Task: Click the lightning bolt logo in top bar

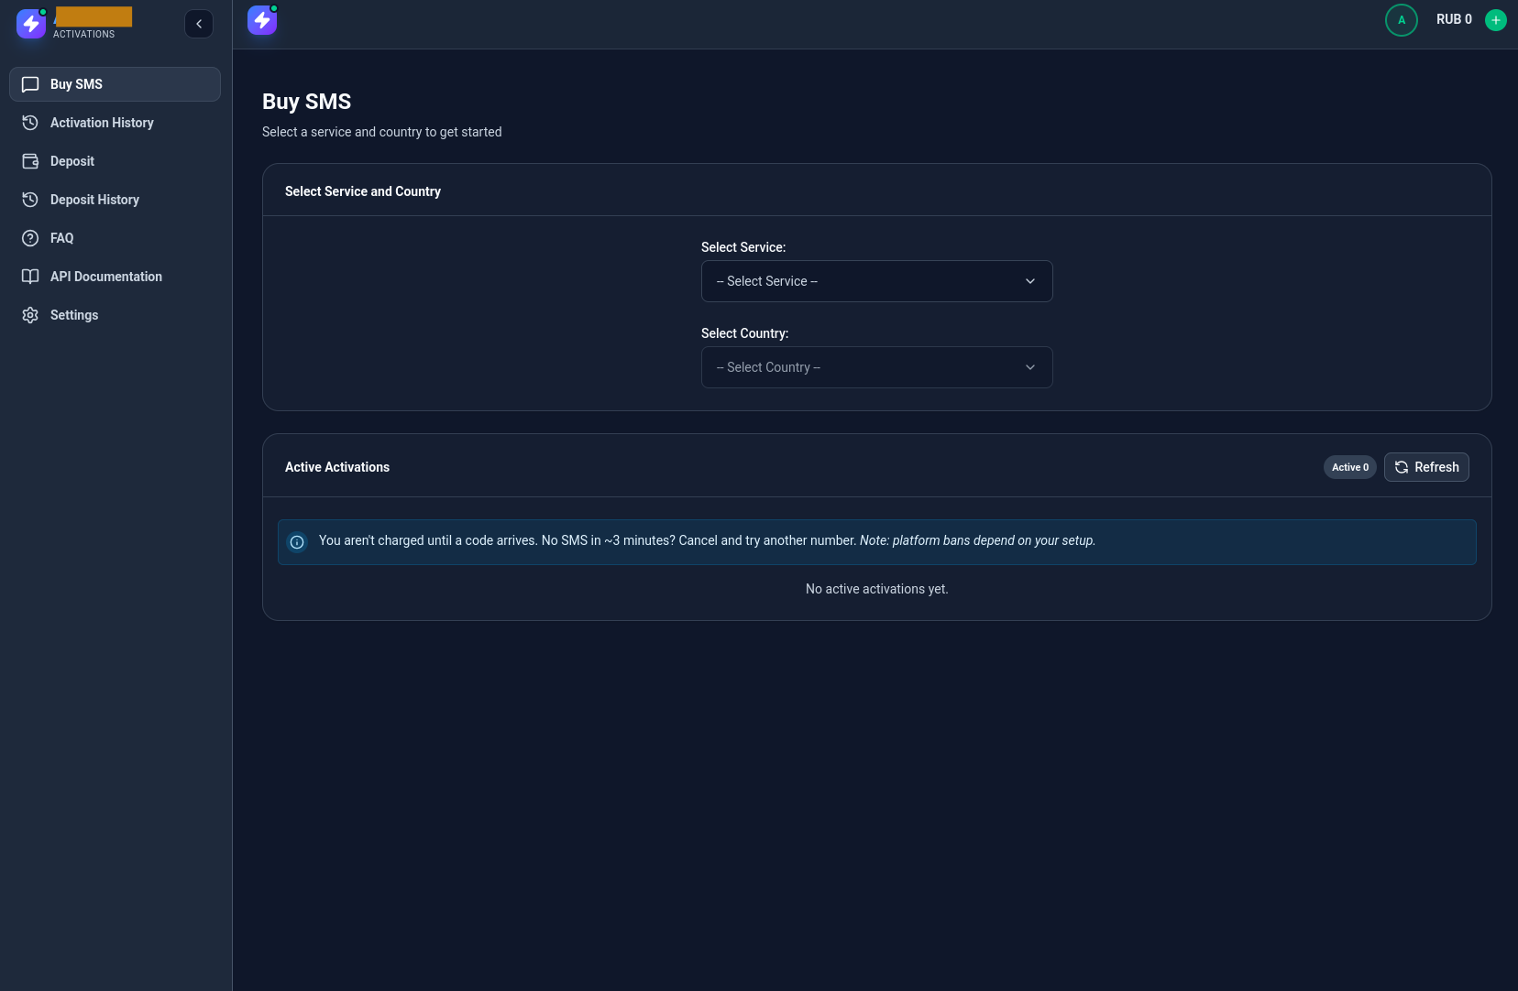Action: [x=262, y=20]
